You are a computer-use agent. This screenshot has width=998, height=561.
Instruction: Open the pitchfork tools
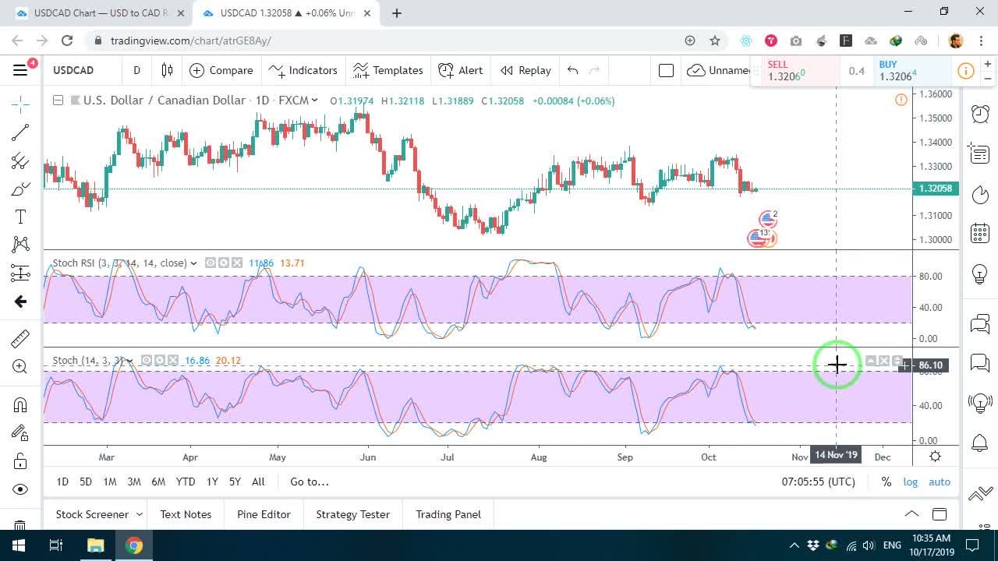[20, 161]
